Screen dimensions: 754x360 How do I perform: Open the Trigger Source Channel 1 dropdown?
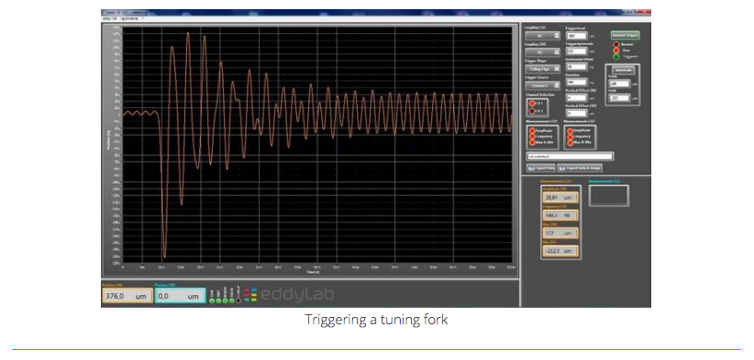(x=542, y=85)
